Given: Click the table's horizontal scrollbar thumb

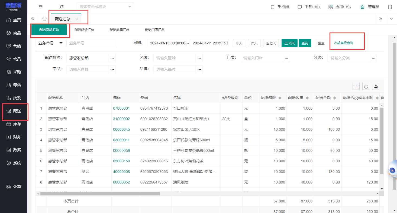Looking at the screenshot, I should tap(100, 194).
